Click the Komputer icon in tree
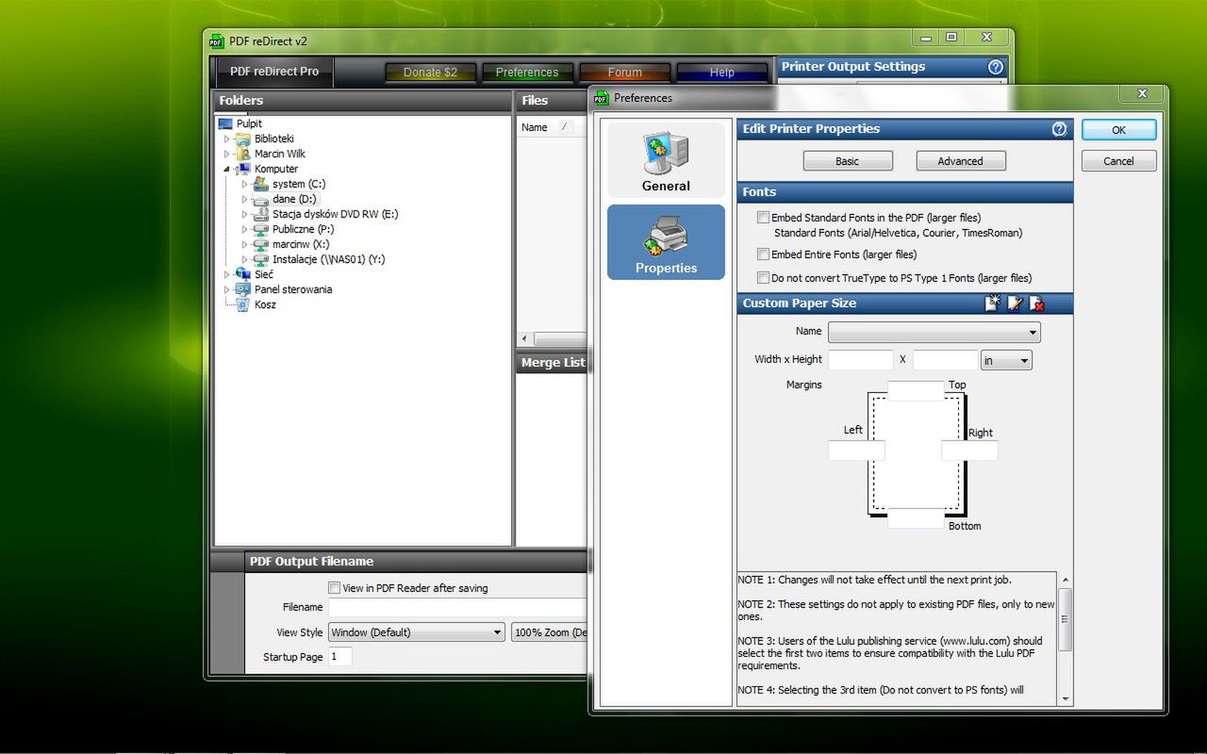1207x754 pixels. (243, 169)
